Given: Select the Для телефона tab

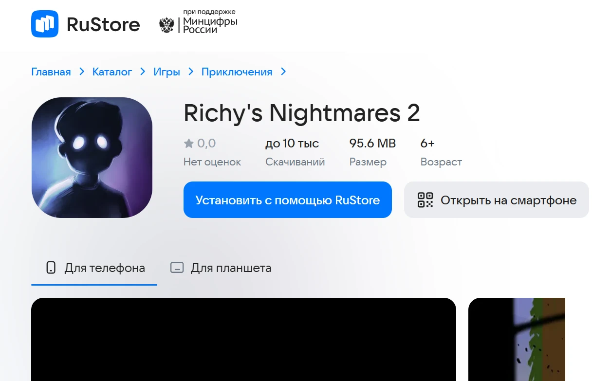Looking at the screenshot, I should (x=94, y=268).
